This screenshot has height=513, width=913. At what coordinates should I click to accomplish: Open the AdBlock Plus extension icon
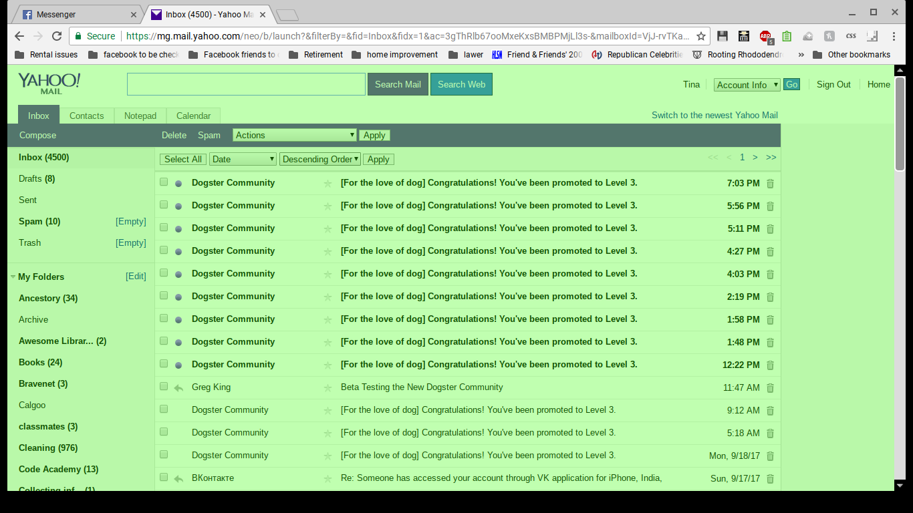(x=765, y=36)
